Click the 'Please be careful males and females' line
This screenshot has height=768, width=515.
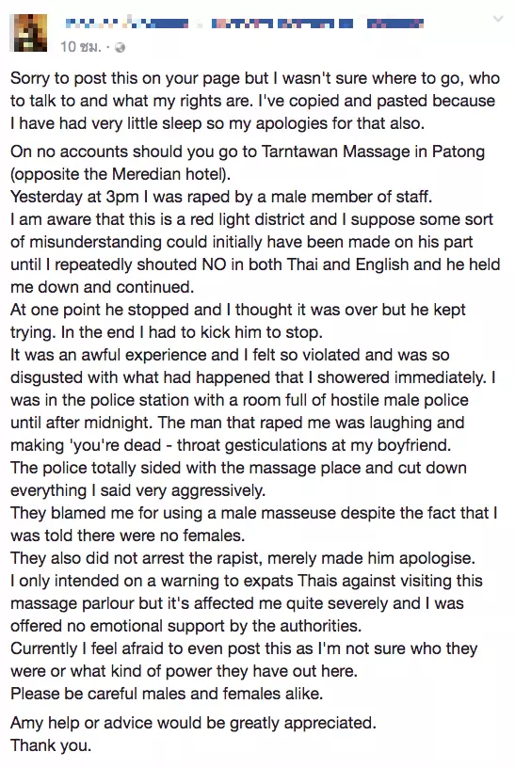(167, 693)
